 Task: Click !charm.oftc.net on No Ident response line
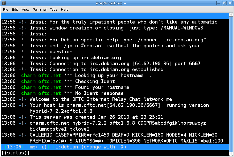[40, 93]
